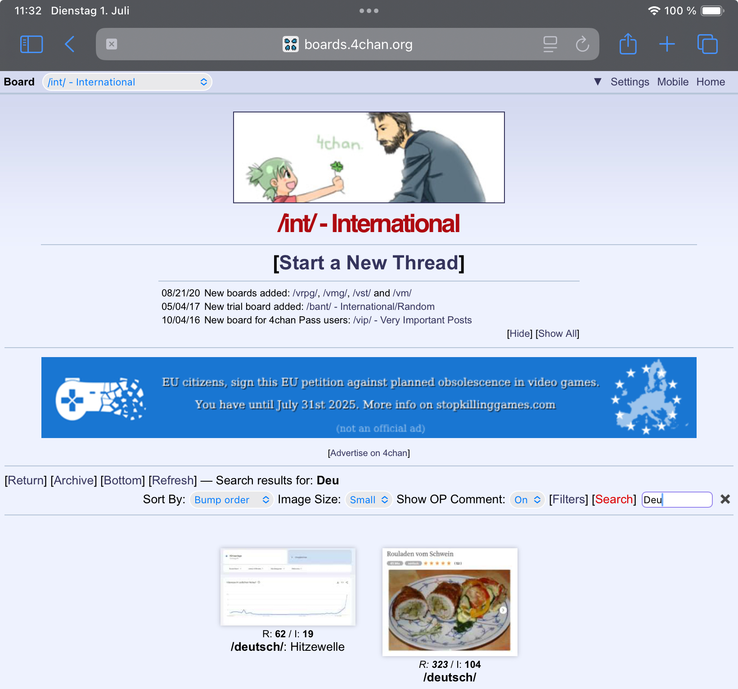Open the Hitzewelle thread thumbnail
The height and width of the screenshot is (689, 738).
[288, 586]
